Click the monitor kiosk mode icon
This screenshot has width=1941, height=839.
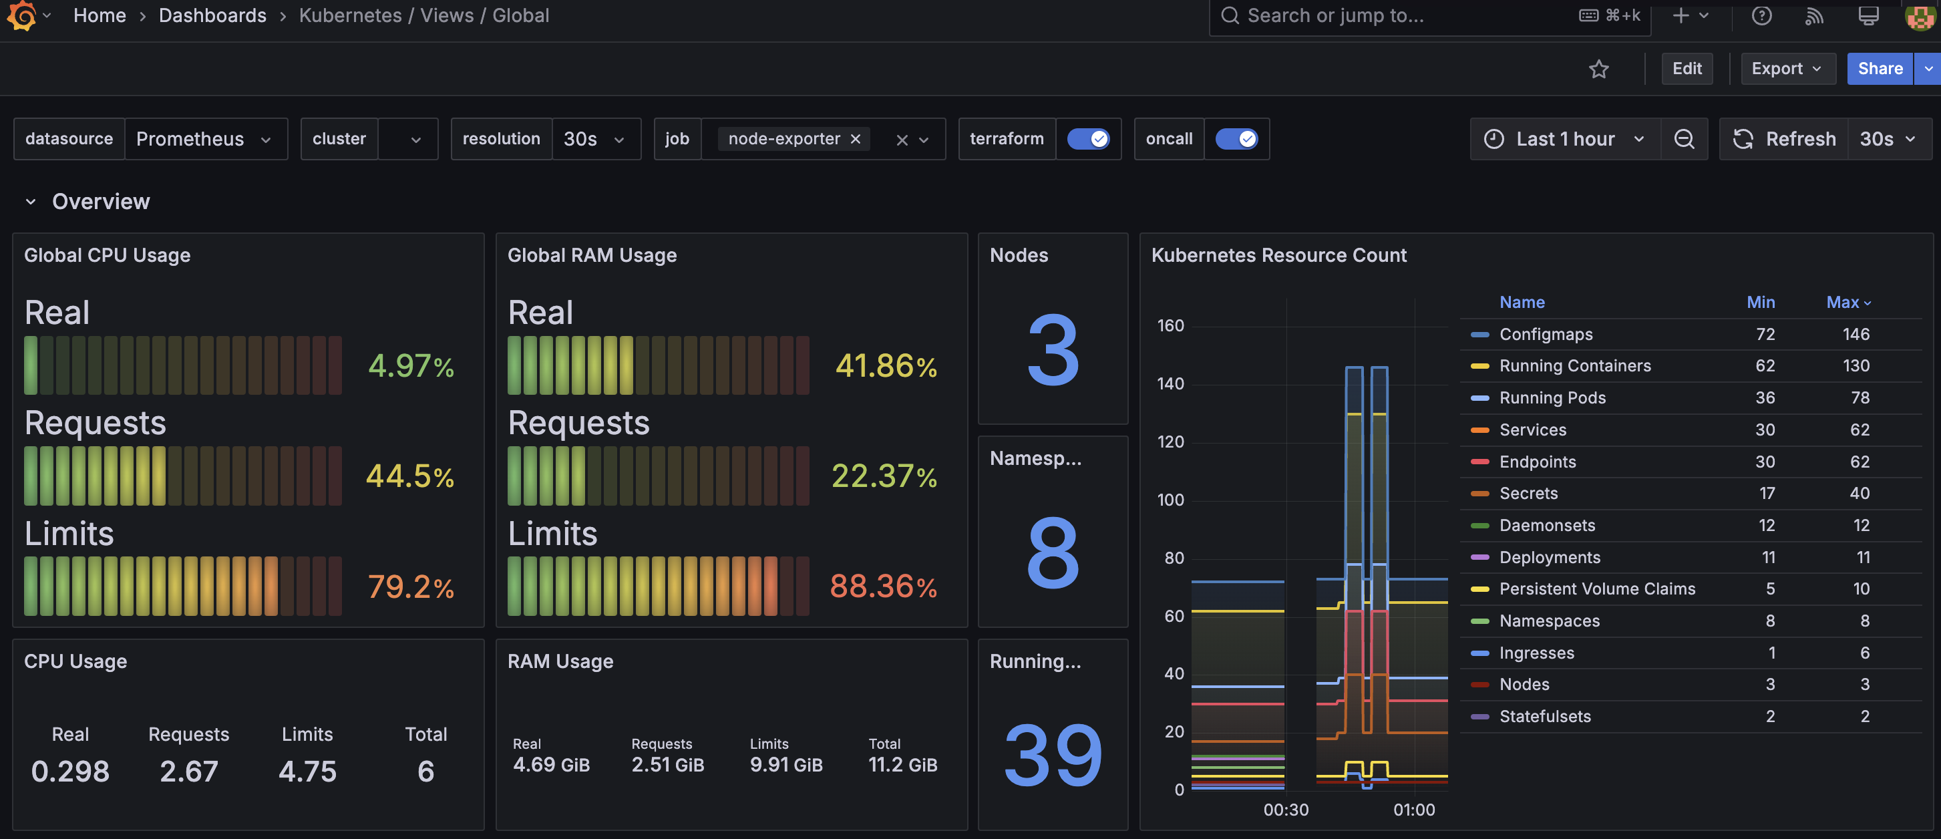click(x=1868, y=16)
